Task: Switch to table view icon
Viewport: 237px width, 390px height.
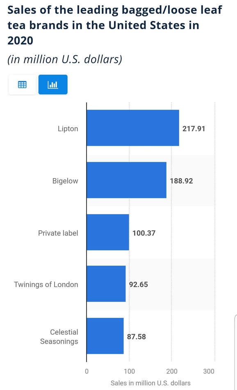Action: tap(22, 85)
